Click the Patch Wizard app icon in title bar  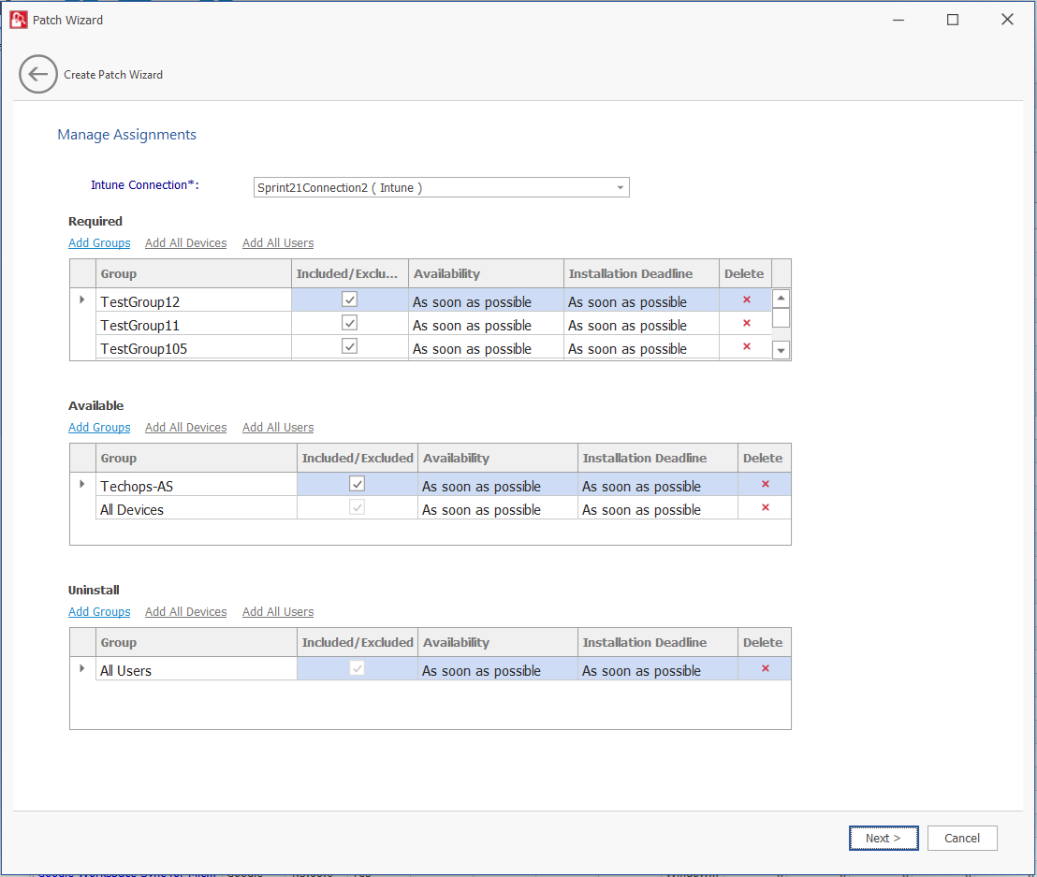[x=18, y=20]
